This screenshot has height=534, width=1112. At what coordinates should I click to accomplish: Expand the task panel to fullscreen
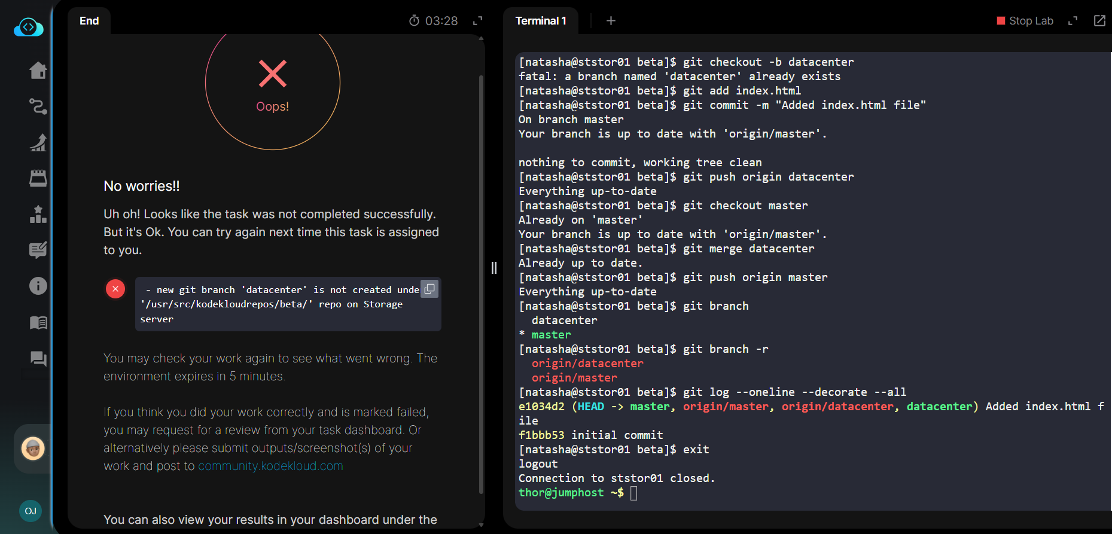(477, 21)
